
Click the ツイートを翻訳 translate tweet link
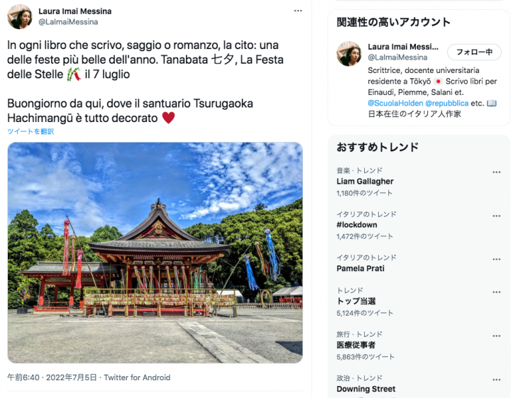coord(31,131)
